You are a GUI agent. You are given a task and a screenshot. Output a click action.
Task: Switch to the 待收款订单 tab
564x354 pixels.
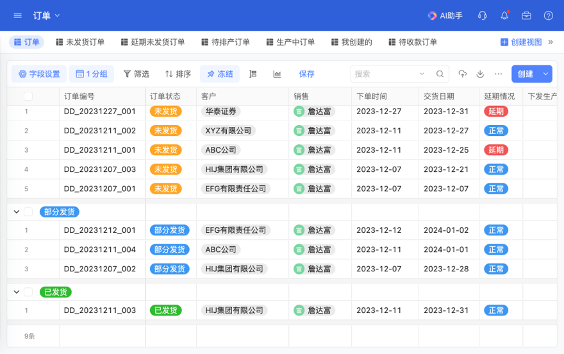pyautogui.click(x=413, y=42)
